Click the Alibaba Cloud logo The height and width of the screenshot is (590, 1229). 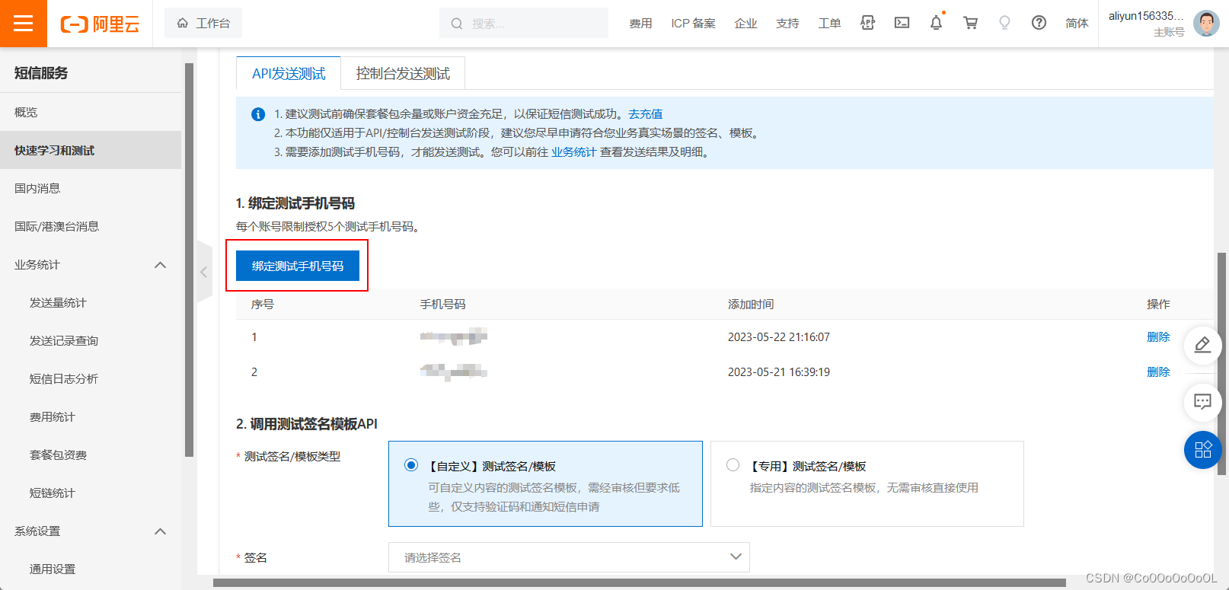click(x=100, y=24)
